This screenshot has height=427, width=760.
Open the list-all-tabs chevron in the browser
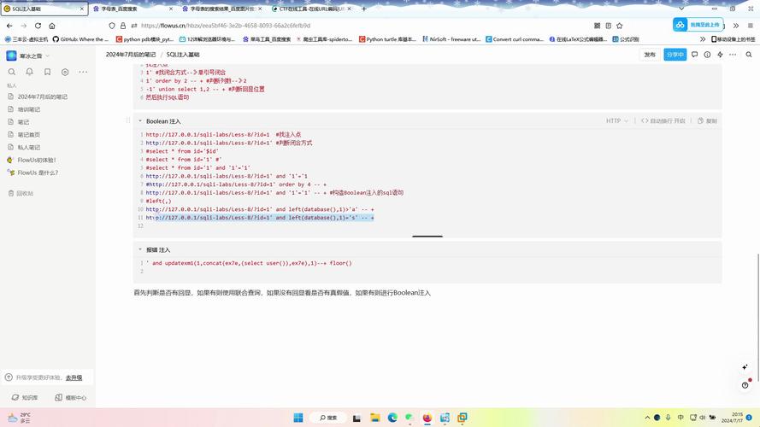[x=681, y=9]
